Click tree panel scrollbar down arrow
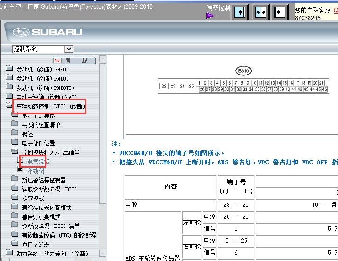The width and height of the screenshot is (338, 261). (103, 253)
